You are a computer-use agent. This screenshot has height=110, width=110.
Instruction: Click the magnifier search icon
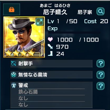[101, 11]
